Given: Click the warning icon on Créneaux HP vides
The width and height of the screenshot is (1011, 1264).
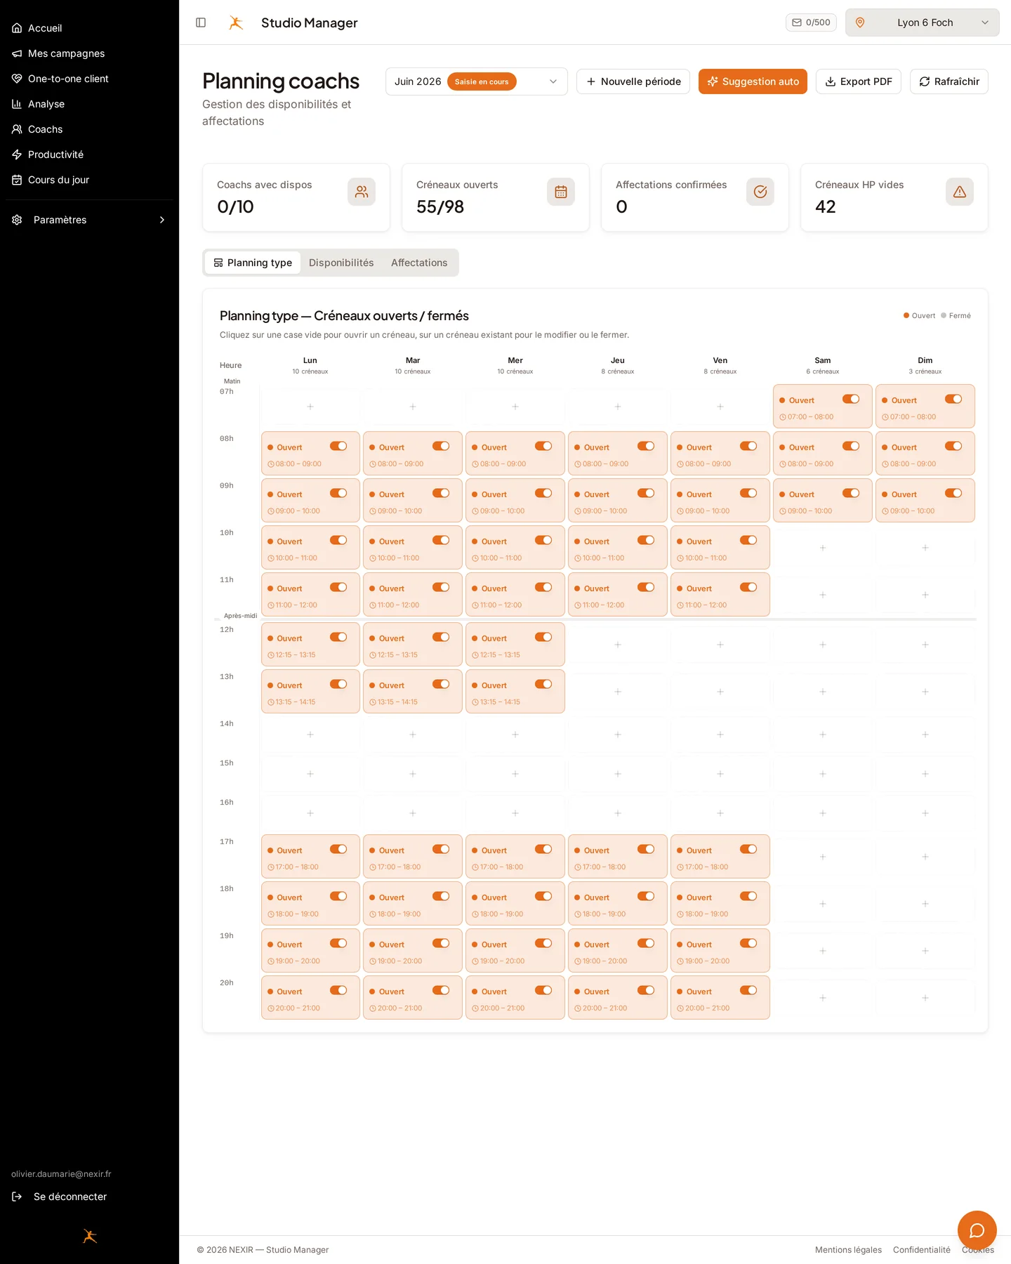Looking at the screenshot, I should tap(960, 192).
